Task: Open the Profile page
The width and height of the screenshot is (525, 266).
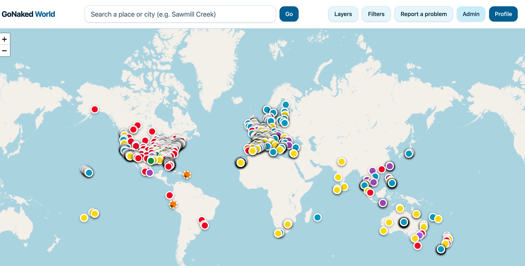Action: 503,14
